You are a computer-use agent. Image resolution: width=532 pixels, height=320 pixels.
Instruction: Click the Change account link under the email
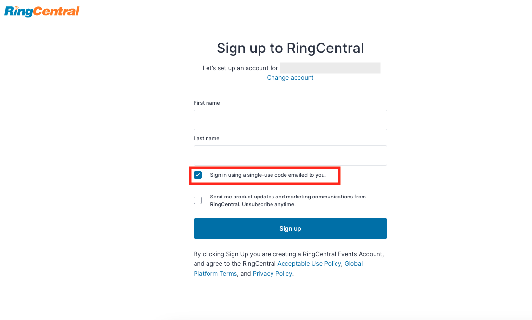[x=290, y=77]
